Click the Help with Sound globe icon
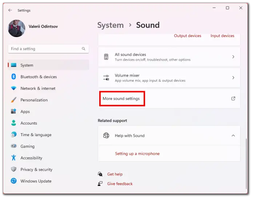 point(106,135)
